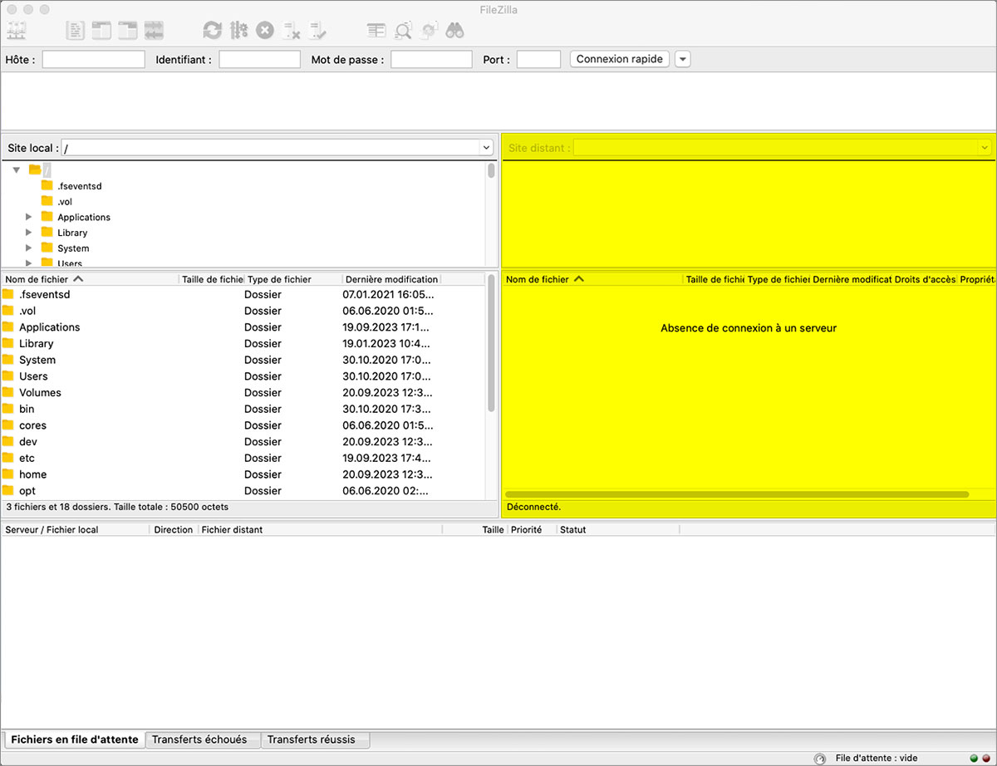Click the reconnect to last server icon
The width and height of the screenshot is (997, 766).
(x=317, y=31)
